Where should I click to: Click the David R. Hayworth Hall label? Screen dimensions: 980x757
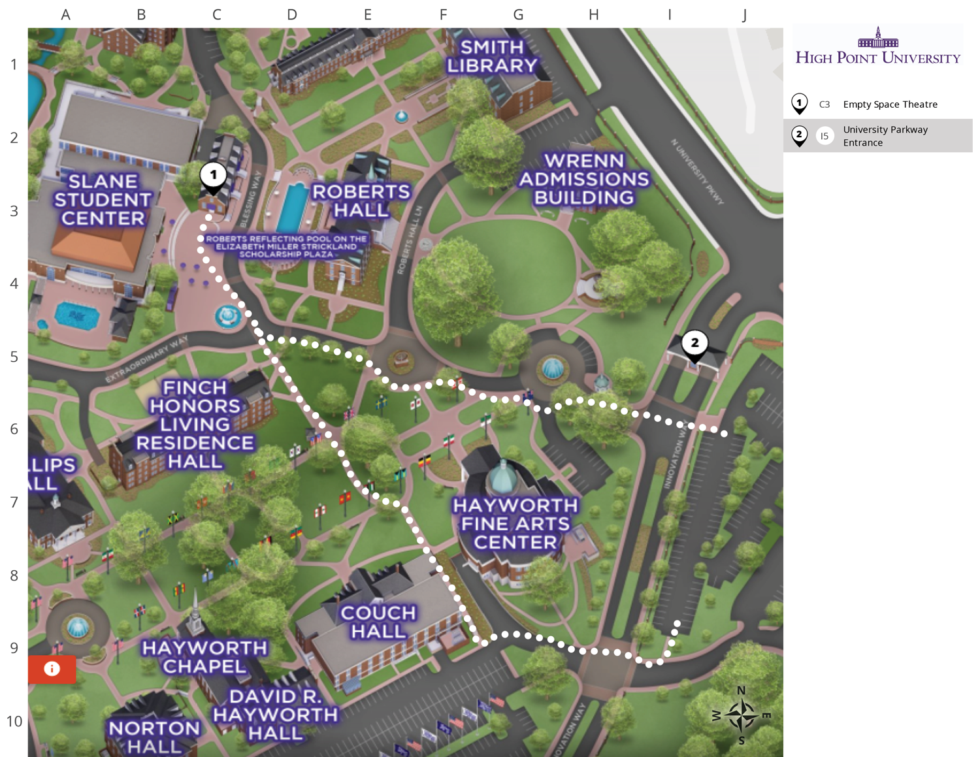[x=275, y=715]
